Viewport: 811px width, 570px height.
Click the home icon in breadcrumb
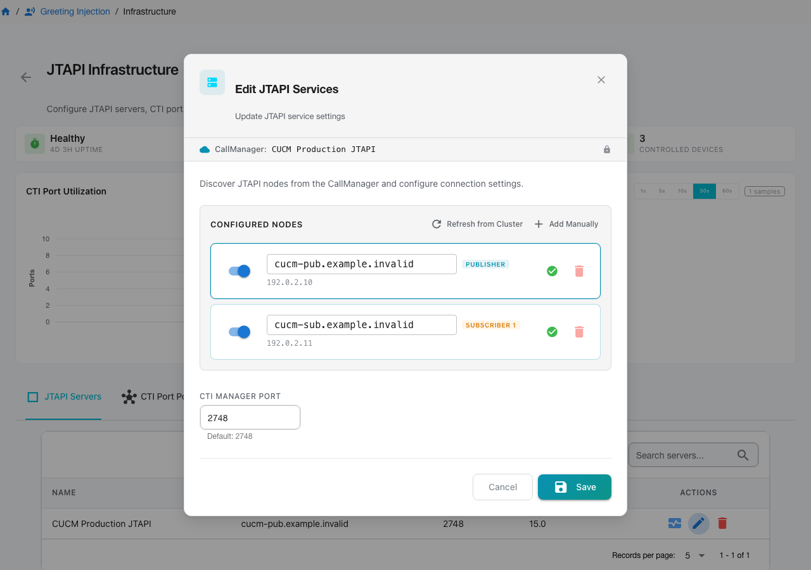pyautogui.click(x=6, y=11)
